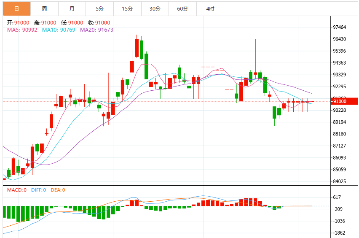The image size is (359, 238).
Task: Click the DIFF value label
Action: [38, 190]
